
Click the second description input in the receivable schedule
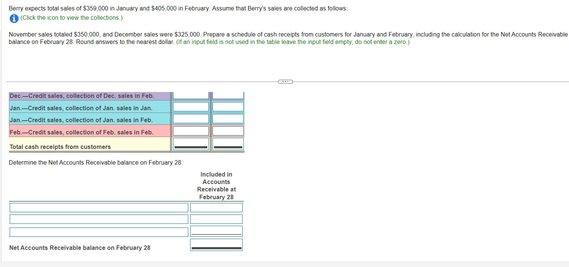click(x=99, y=219)
